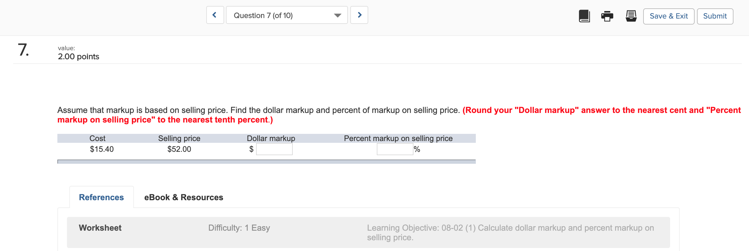749x251 pixels.
Task: Click the icon left of Save & Exit
Action: (x=631, y=16)
